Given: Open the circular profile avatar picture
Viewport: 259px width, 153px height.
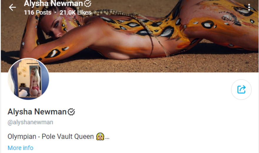Looking at the screenshot, I should (29, 79).
